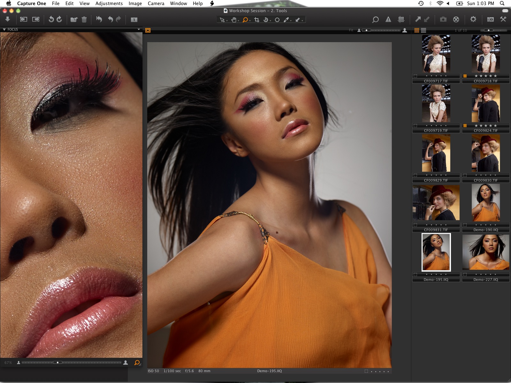Collapse the Focus panel
Image resolution: width=511 pixels, height=383 pixels.
[x=4, y=29]
